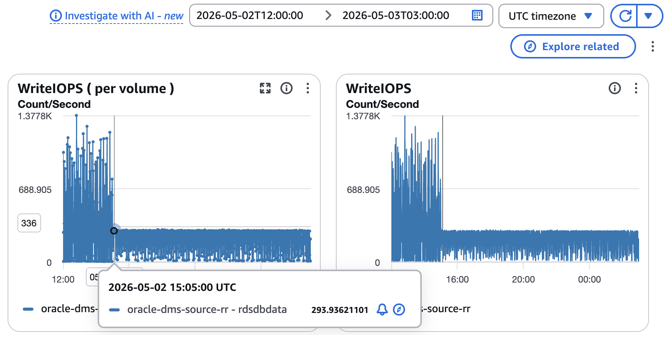The height and width of the screenshot is (338, 668).
Task: Click the tooltip series color swatch for rdsdbdata
Action: click(114, 310)
